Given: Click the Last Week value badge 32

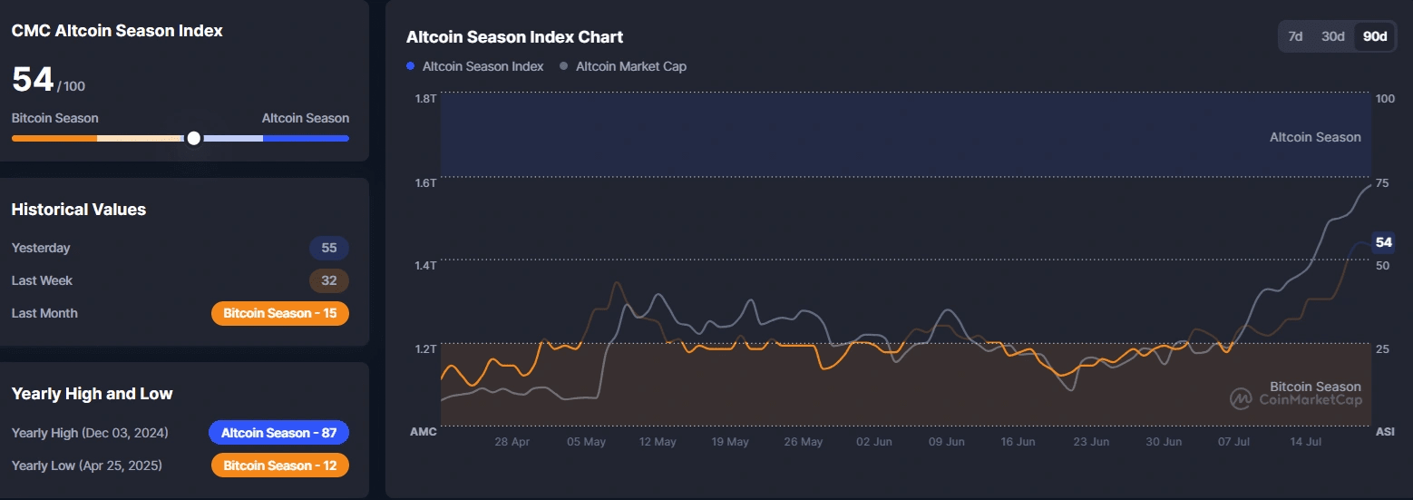Looking at the screenshot, I should (329, 280).
